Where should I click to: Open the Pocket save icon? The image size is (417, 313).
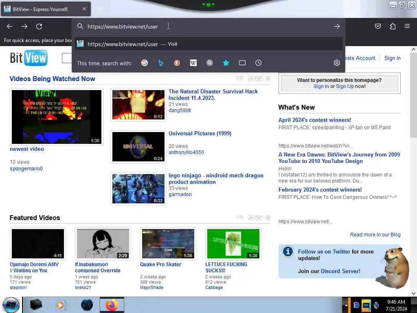[x=377, y=26]
